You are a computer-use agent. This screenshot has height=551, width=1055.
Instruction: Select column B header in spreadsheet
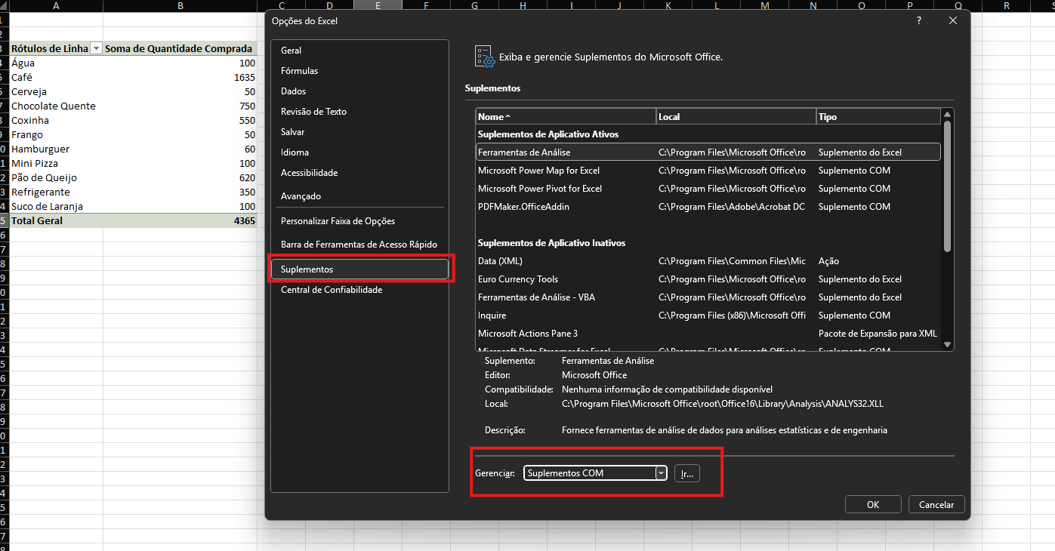pos(180,6)
